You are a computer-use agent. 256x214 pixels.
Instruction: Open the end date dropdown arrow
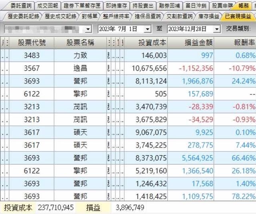pyautogui.click(x=217, y=29)
